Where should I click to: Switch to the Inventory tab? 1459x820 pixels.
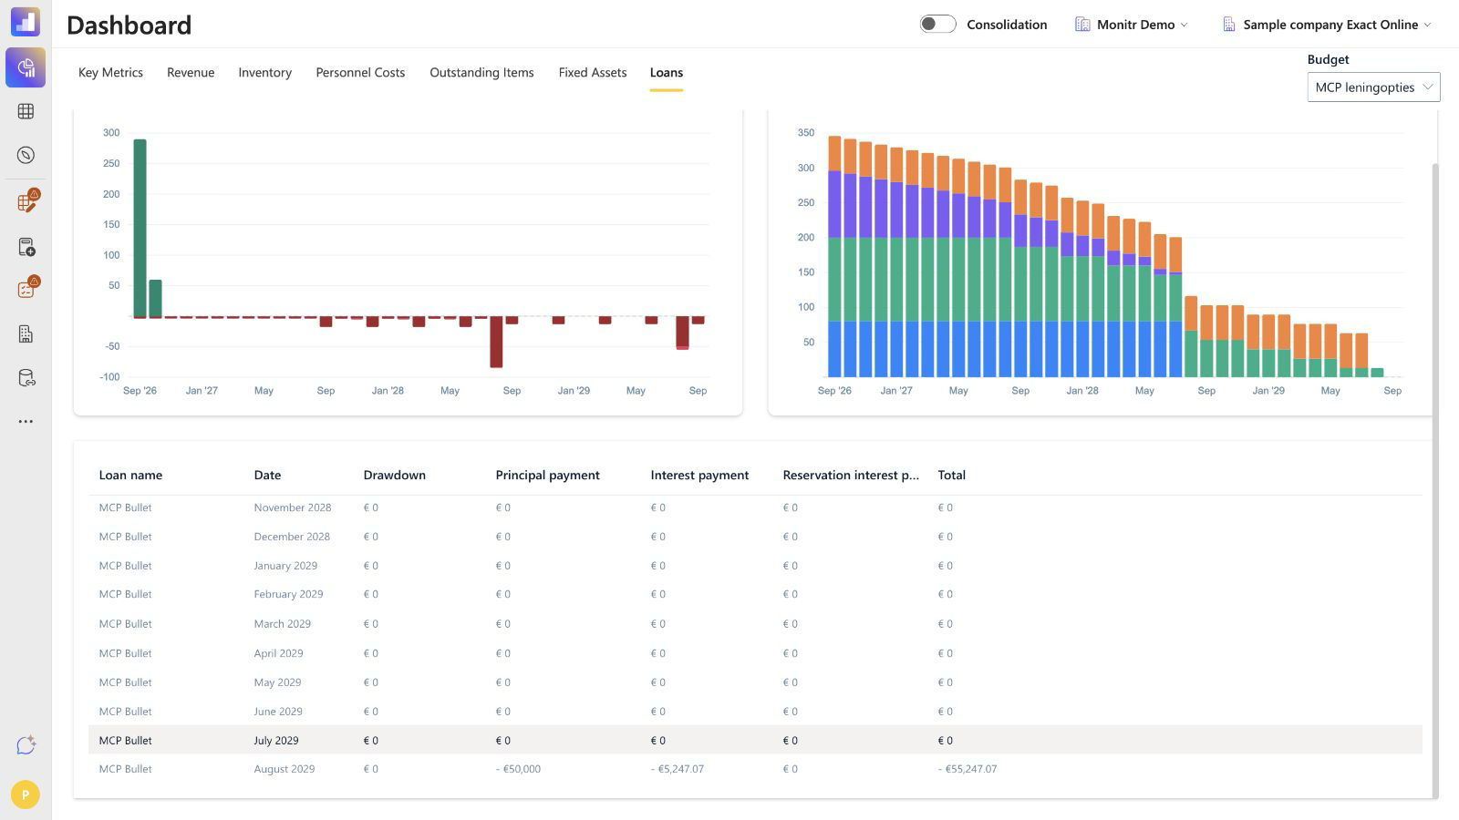[x=265, y=73]
